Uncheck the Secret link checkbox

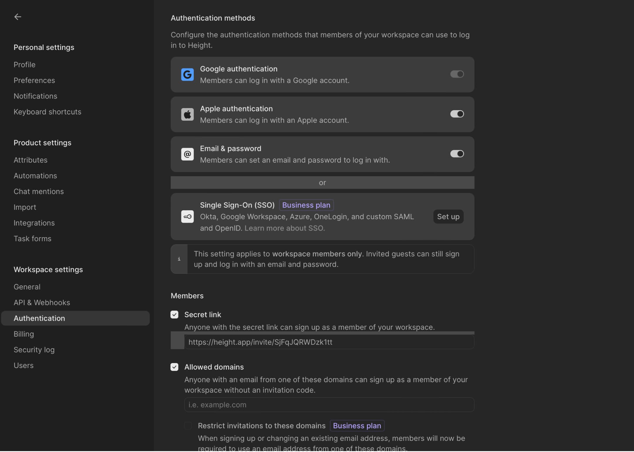point(174,315)
